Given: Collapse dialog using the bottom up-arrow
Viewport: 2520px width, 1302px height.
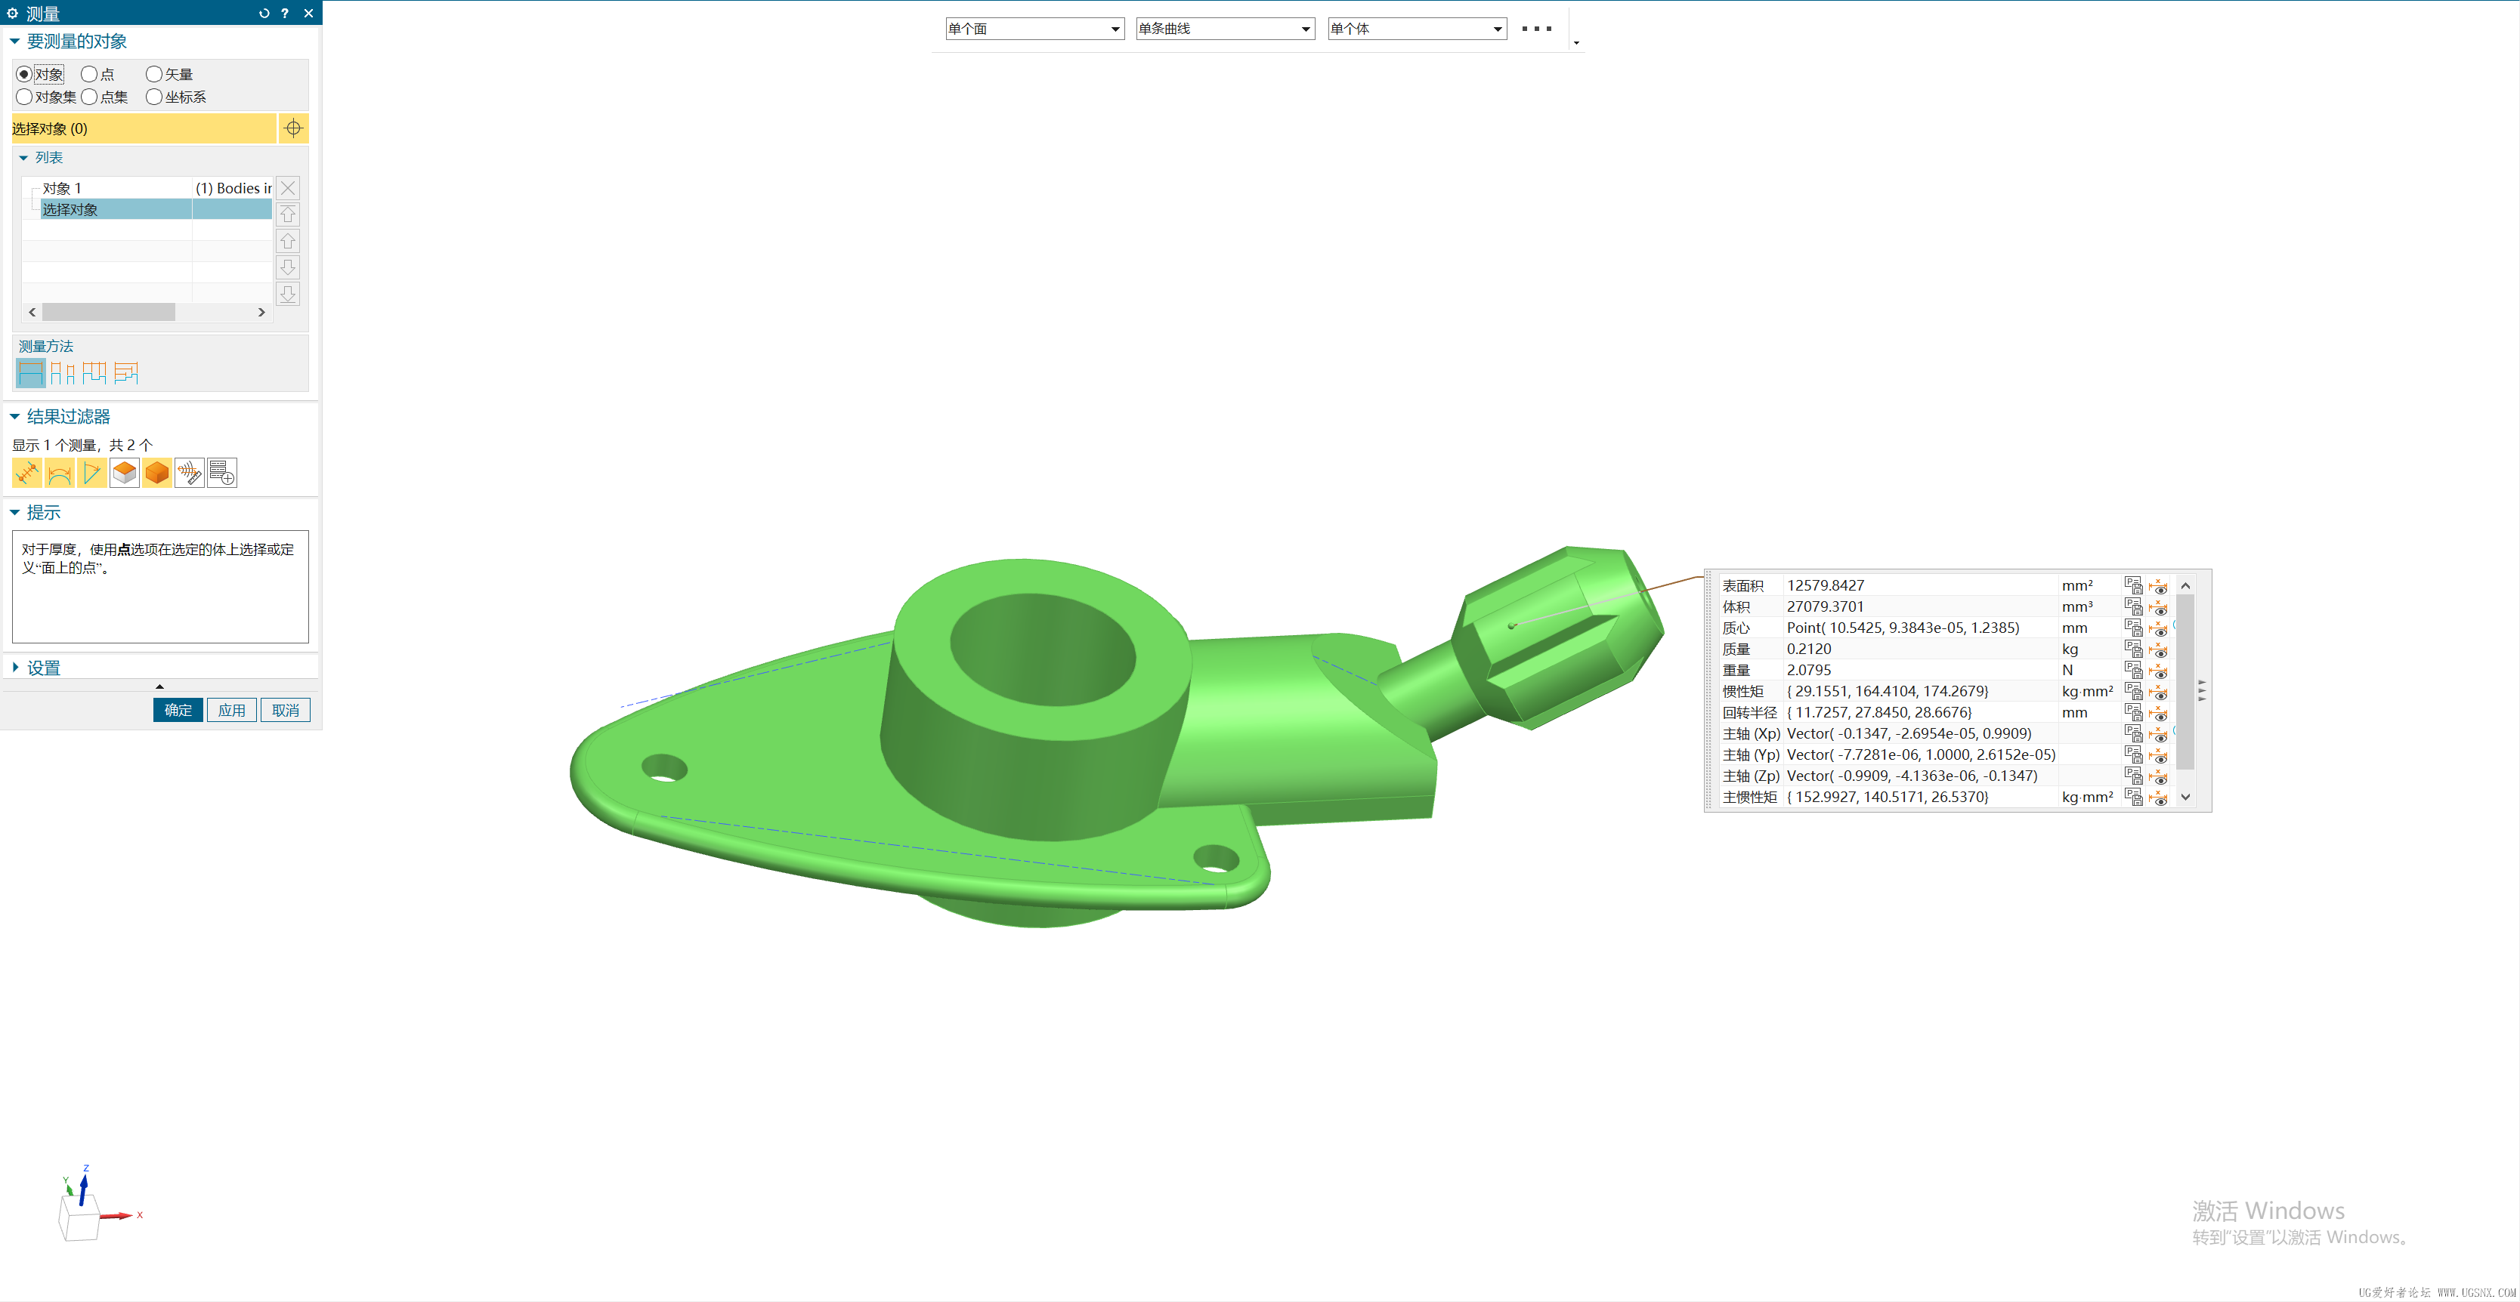Looking at the screenshot, I should pyautogui.click(x=159, y=686).
